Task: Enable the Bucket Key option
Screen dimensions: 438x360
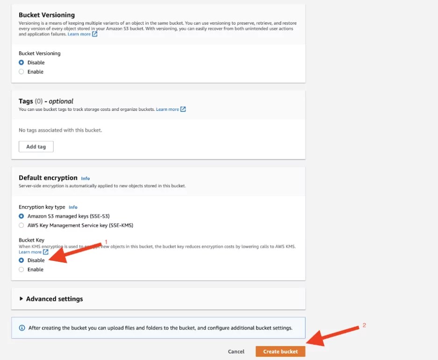Action: click(21, 269)
